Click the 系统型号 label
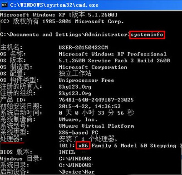Viewport: 182px width, 175px height. (15, 126)
